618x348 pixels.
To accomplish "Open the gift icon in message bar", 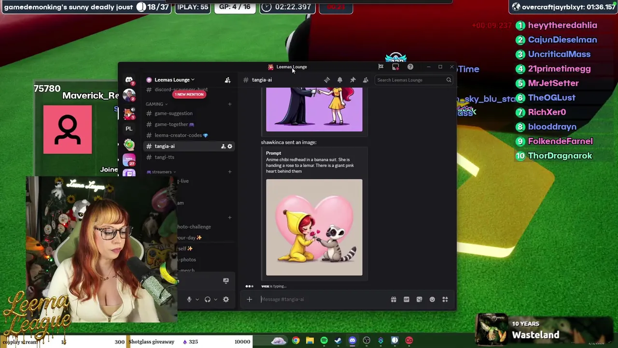I will click(393, 299).
